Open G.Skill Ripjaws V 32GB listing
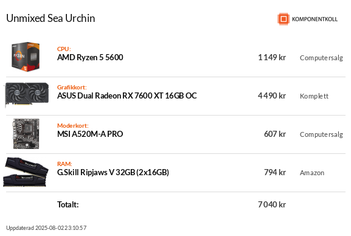This screenshot has width=351, height=236. coord(113,172)
